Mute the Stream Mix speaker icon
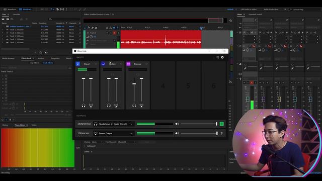The image size is (322, 181). click(177, 133)
